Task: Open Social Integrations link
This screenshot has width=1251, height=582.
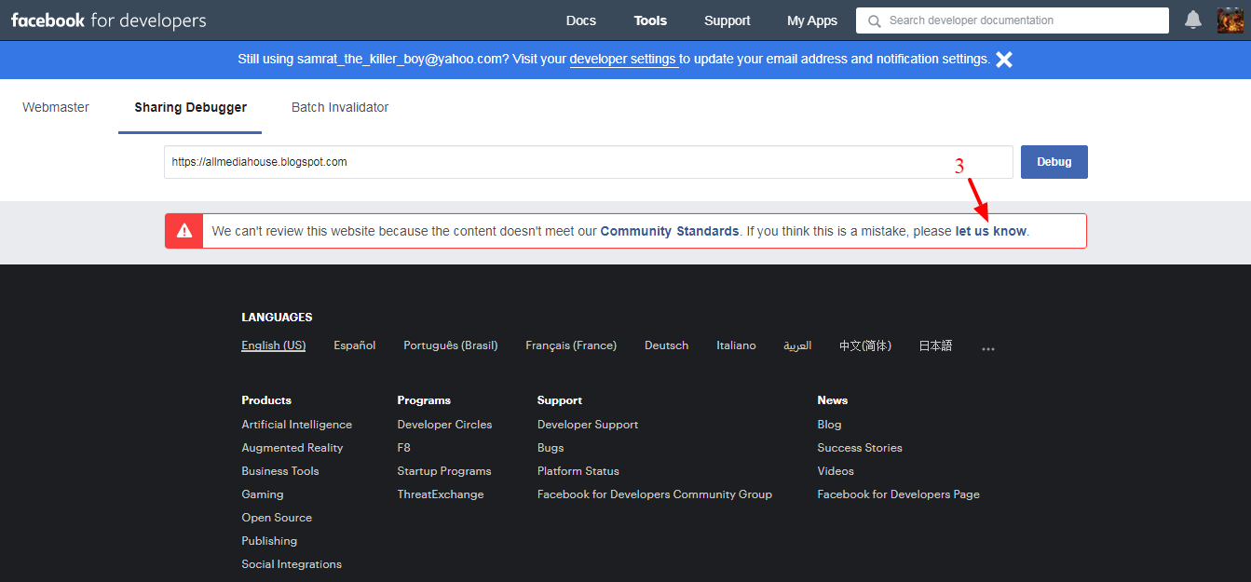Action: coord(292,564)
